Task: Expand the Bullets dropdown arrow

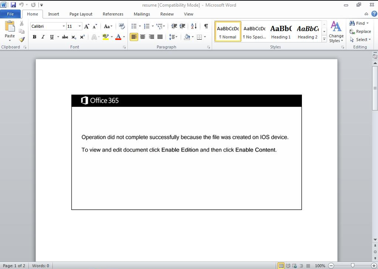Action: 140,26
